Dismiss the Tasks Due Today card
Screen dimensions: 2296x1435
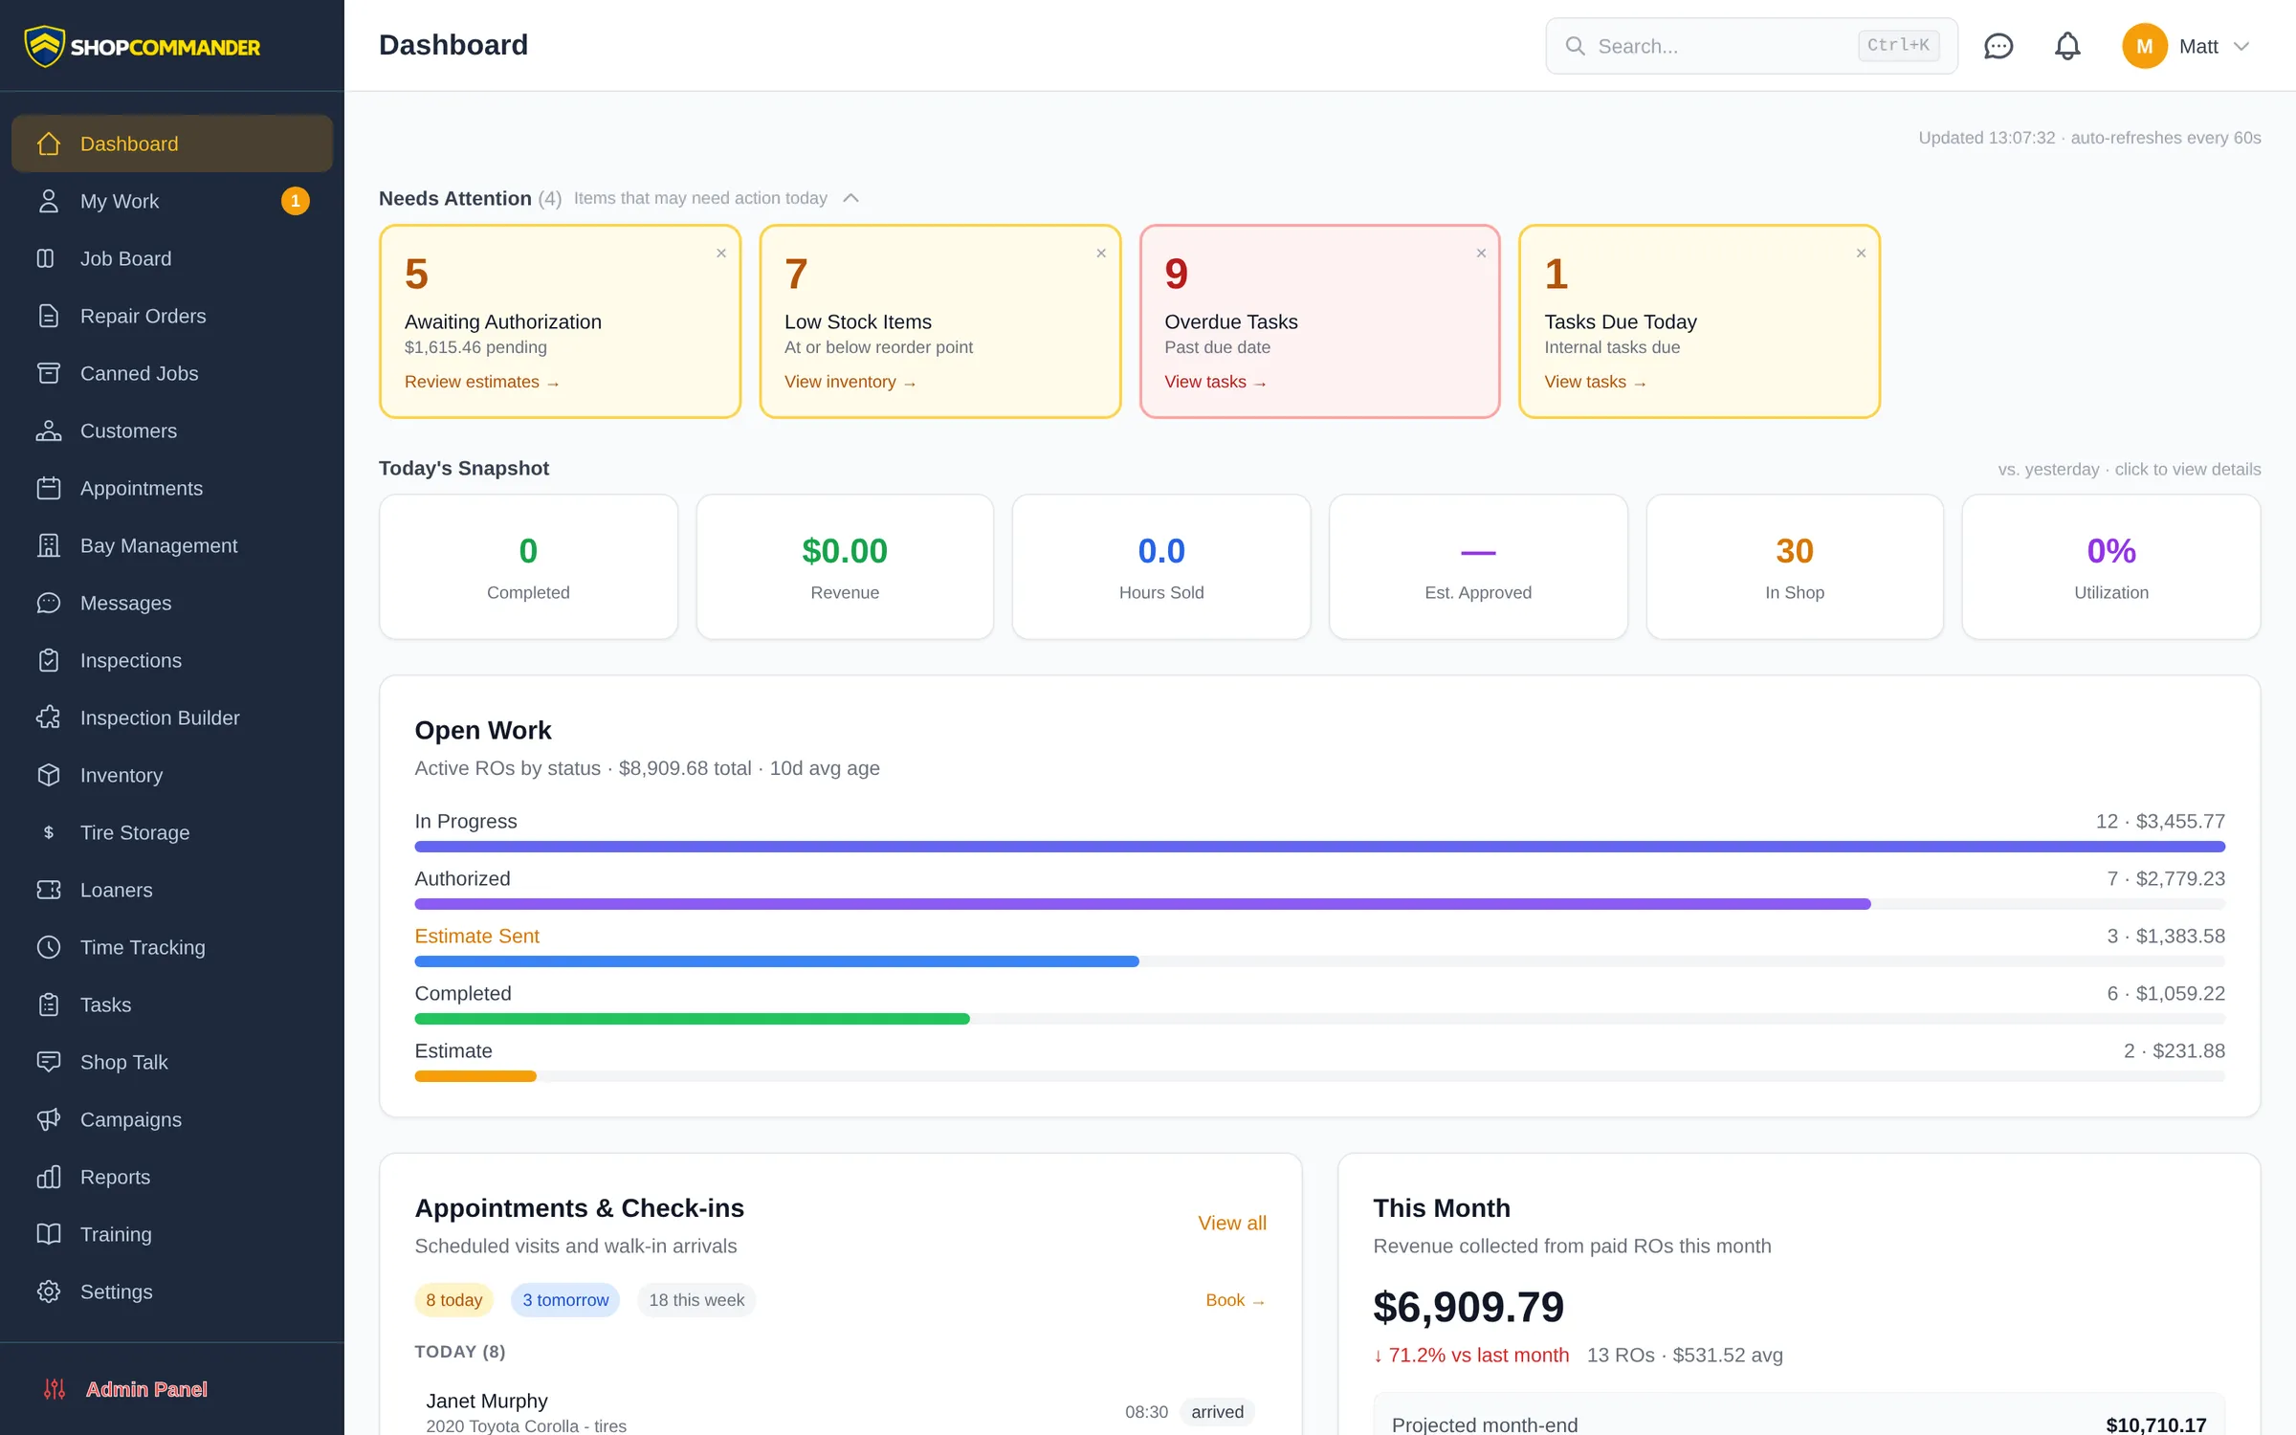click(x=1861, y=254)
